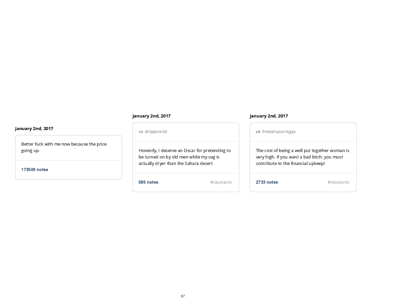The height and width of the screenshot is (305, 396).
Task: Click the post text about a well put together woman
Action: 302,157
